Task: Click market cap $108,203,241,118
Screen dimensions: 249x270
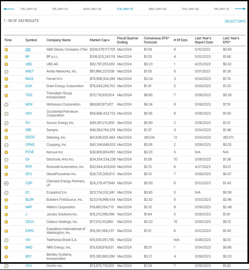Action: (102, 57)
